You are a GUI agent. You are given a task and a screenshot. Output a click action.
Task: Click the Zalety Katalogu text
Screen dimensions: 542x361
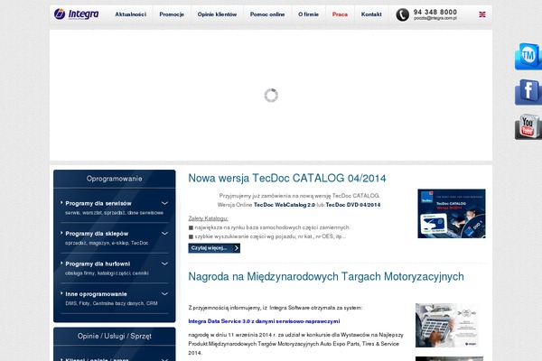point(208,218)
